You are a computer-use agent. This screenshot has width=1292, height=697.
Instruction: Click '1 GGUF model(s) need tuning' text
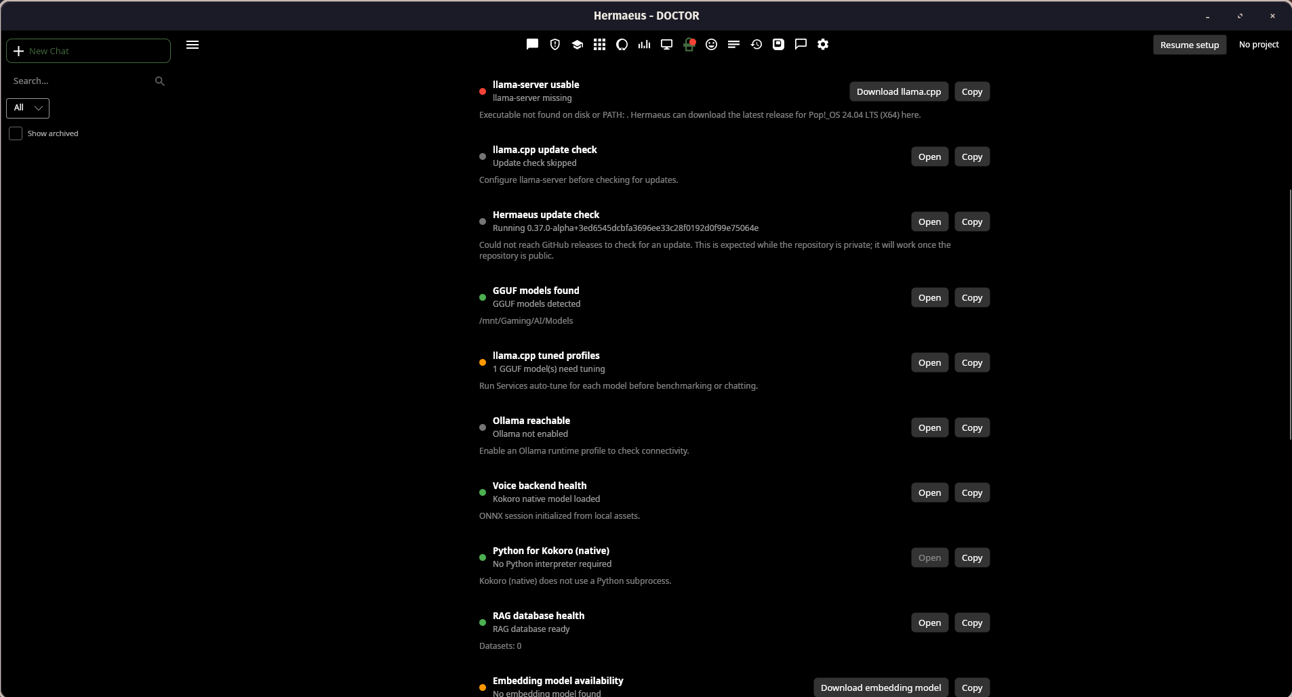coord(548,369)
